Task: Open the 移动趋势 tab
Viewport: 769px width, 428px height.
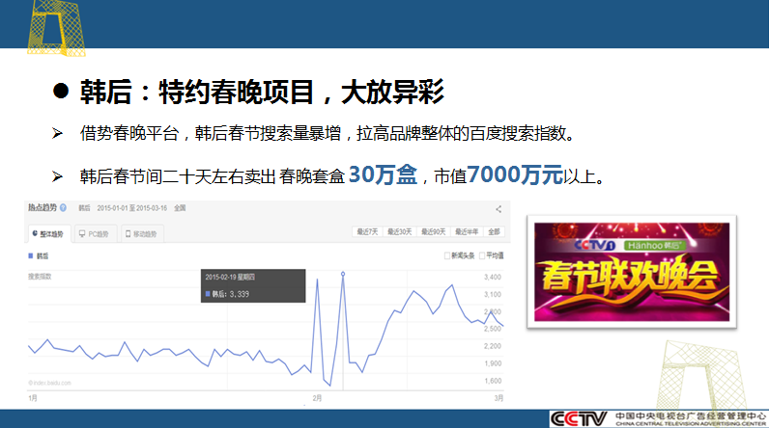Action: [142, 234]
